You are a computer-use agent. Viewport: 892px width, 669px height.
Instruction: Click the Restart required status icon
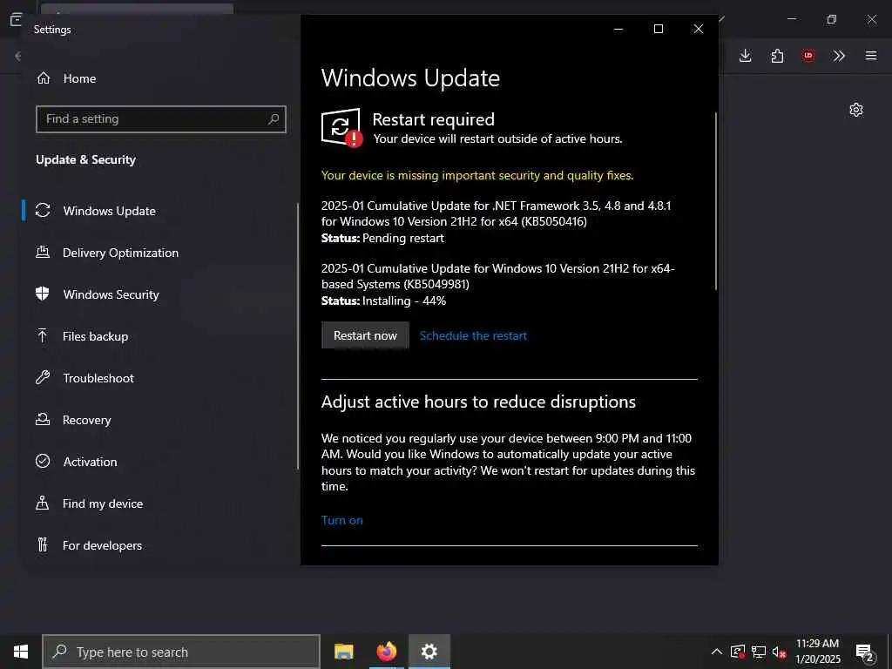(x=341, y=127)
